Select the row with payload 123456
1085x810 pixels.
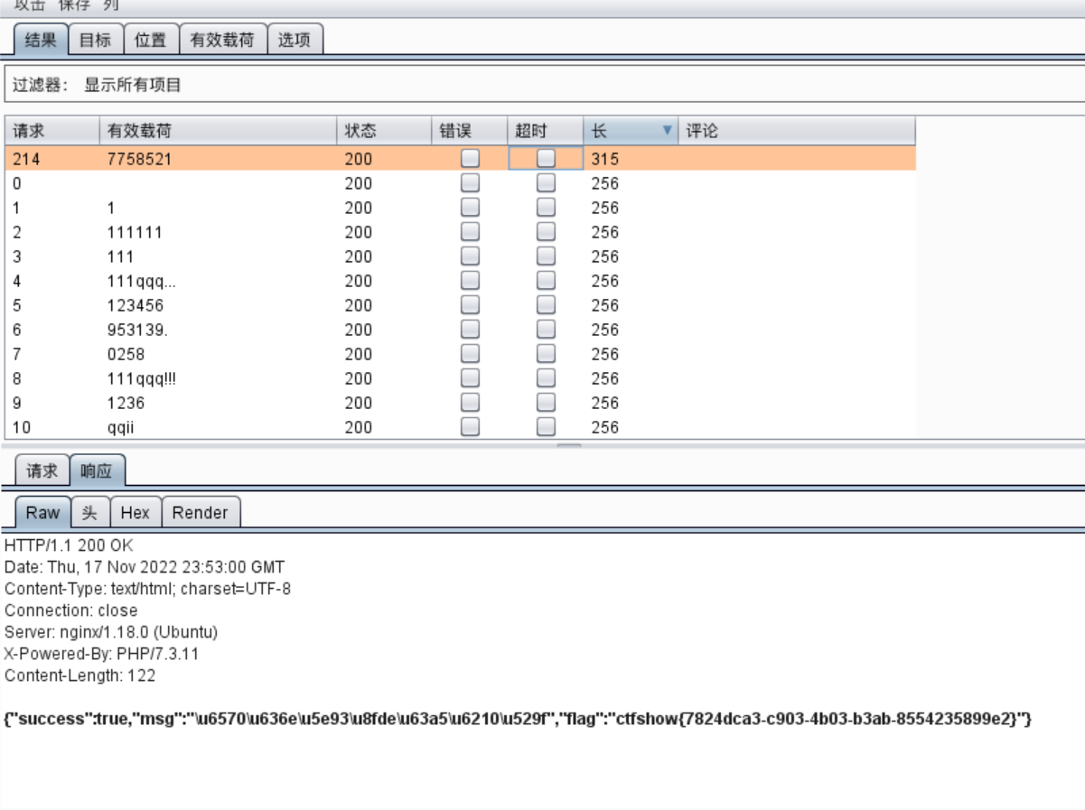[461, 305]
